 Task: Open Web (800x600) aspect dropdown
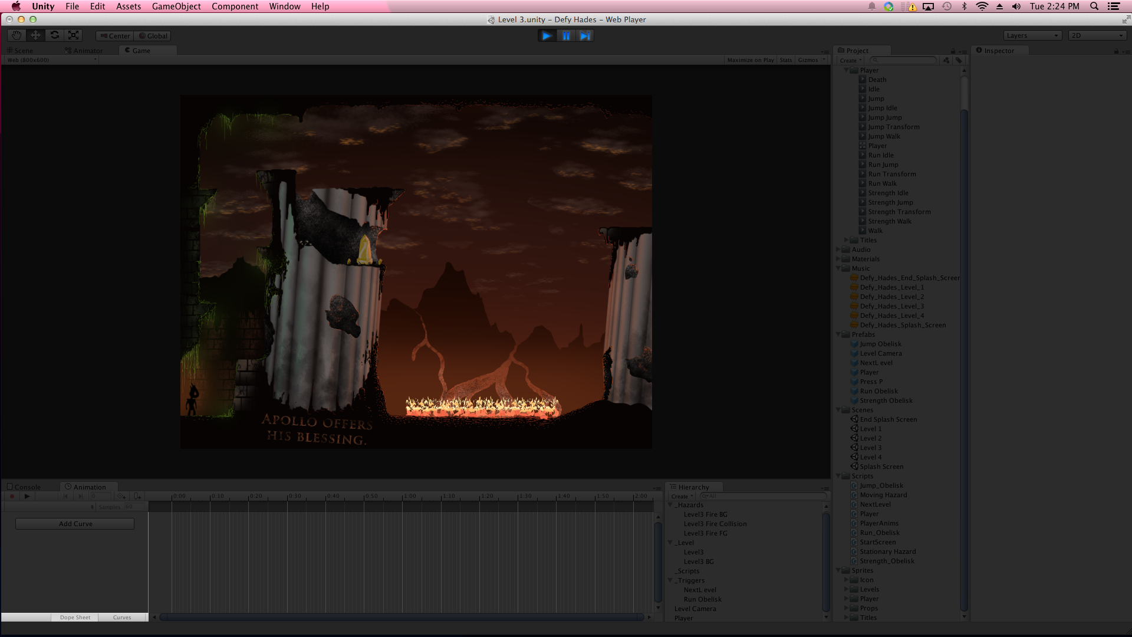[x=51, y=60]
